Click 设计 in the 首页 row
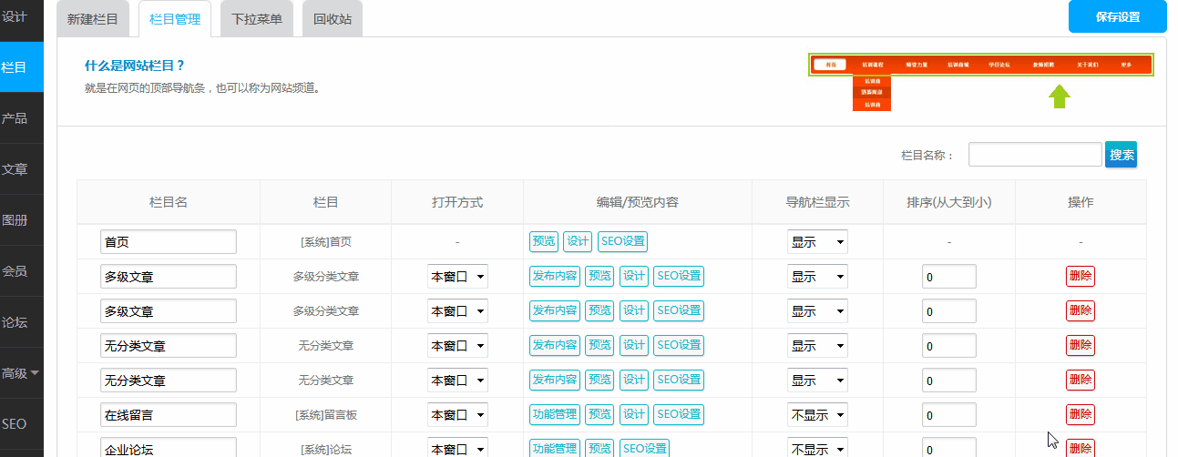Viewport: 1178px width, 457px height. pyautogui.click(x=578, y=242)
